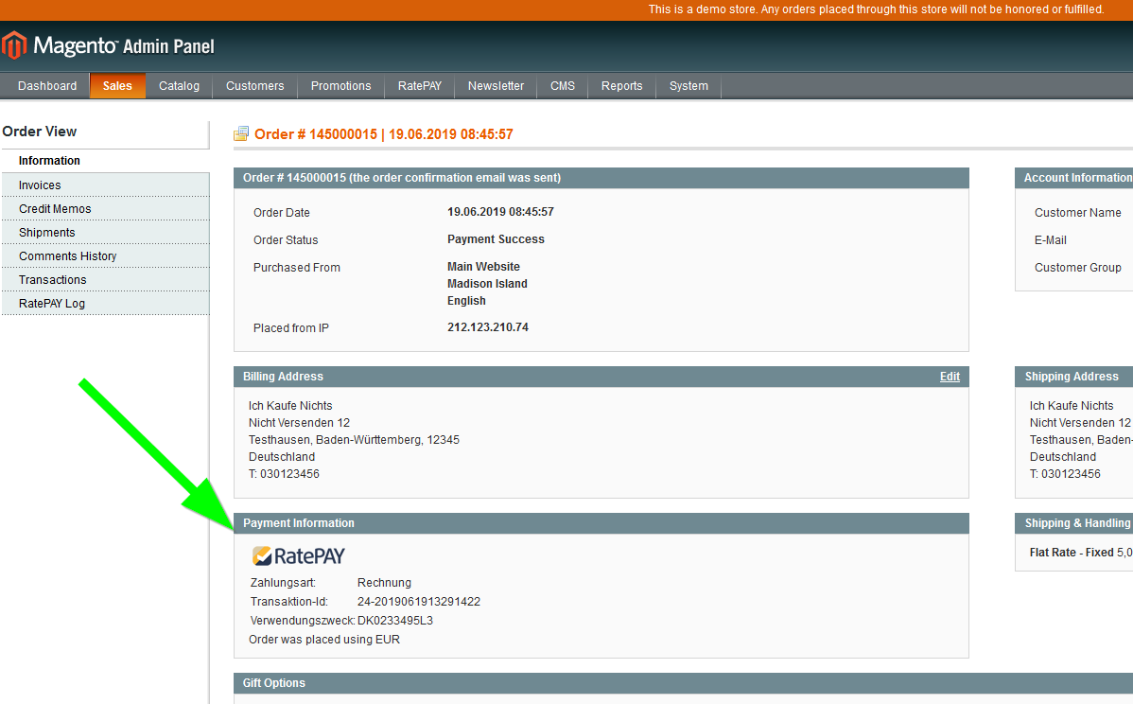Switch to the Invoices tab
Viewport: 1133px width, 704px height.
pos(40,185)
